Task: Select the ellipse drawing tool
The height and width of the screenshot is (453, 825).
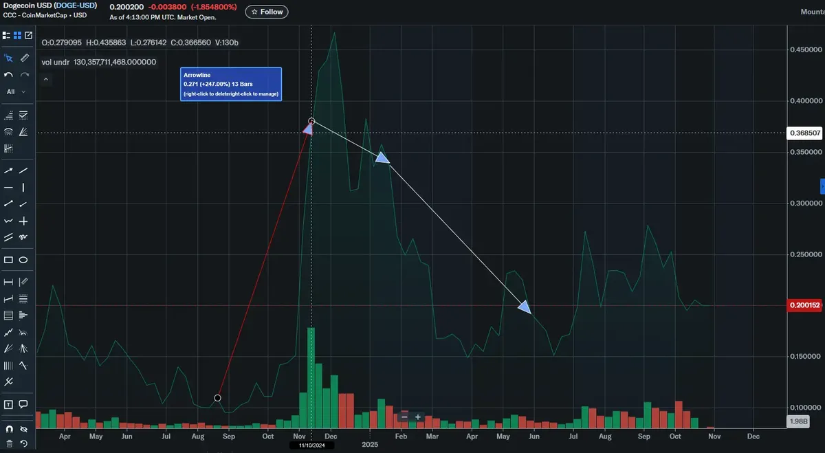Action: pyautogui.click(x=25, y=259)
